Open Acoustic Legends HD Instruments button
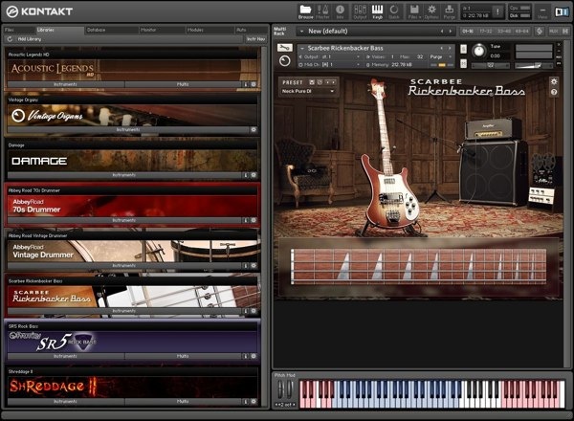574x421 pixels. [65, 84]
